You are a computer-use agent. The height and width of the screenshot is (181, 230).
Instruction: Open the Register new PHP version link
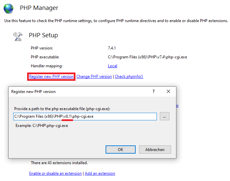point(51,76)
